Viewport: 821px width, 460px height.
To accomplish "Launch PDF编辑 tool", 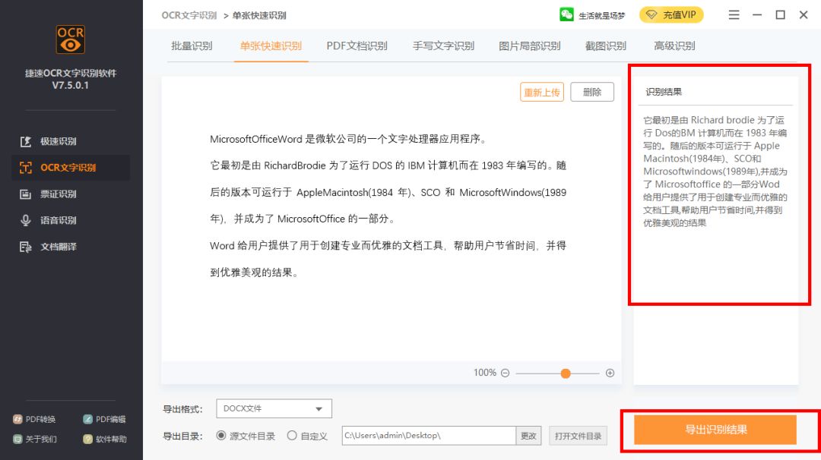I will point(105,419).
